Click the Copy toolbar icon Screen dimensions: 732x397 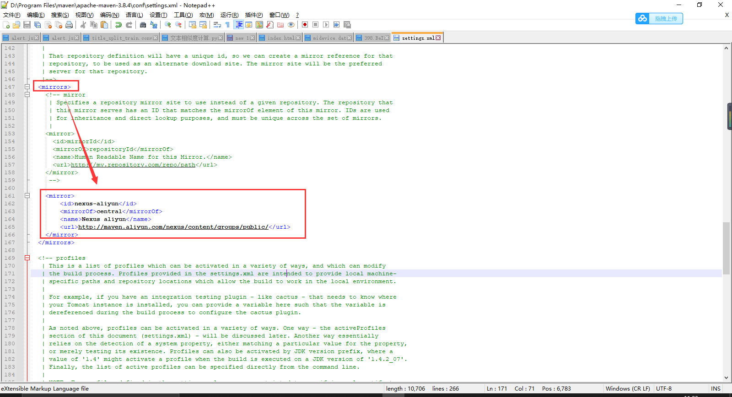tap(94, 25)
